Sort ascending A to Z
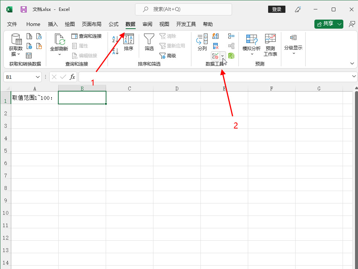Viewport: 358px width, 269px height. coord(115,39)
